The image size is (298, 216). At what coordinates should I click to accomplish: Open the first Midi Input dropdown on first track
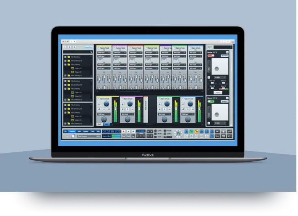103,53
